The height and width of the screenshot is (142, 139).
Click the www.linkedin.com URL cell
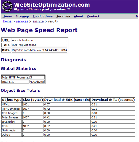pos(39,40)
